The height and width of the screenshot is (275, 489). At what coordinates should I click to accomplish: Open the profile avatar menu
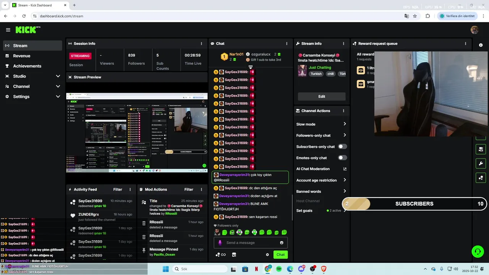click(474, 30)
